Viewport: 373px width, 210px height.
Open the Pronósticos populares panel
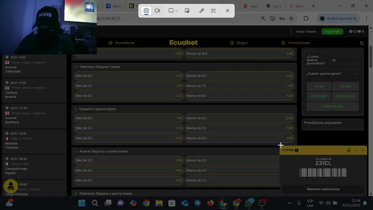(332, 123)
